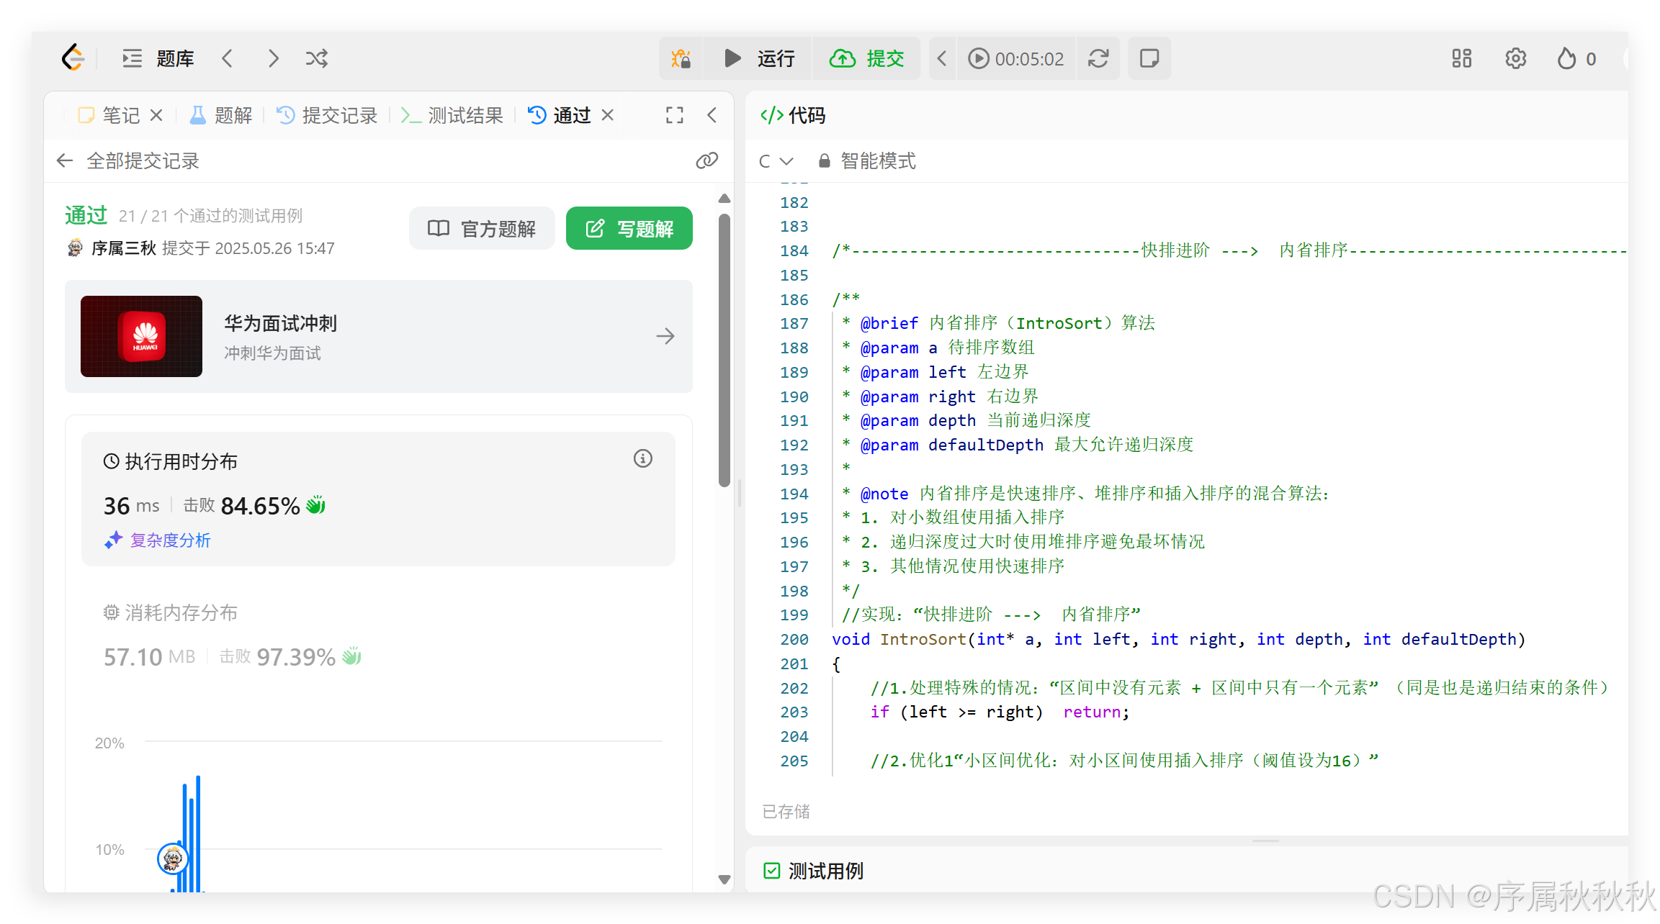Toggle fullscreen on the submission panel
Screen dimensions: 1660x924
point(673,114)
